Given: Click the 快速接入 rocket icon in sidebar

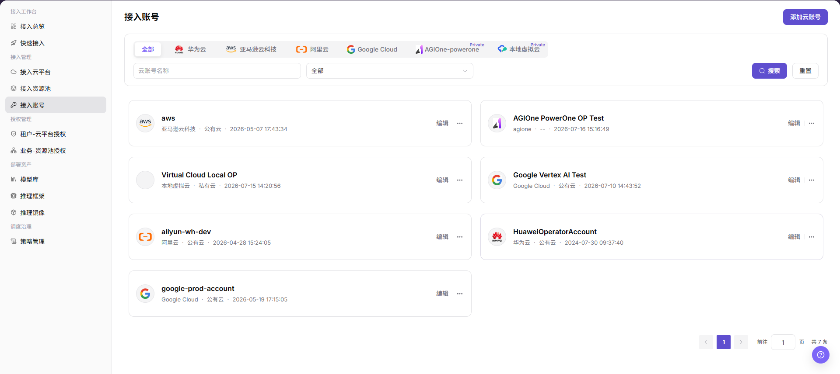Looking at the screenshot, I should click(14, 43).
